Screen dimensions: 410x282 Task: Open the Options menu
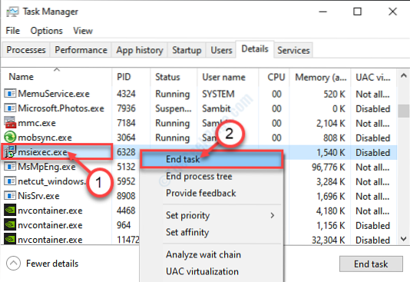[x=47, y=31]
